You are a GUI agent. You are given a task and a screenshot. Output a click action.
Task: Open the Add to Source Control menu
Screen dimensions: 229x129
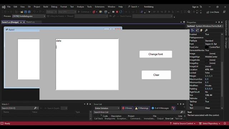[x=182, y=123]
